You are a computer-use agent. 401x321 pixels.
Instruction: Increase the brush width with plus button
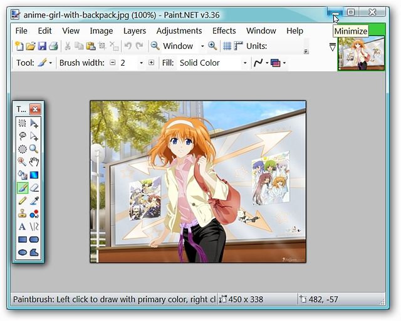coord(152,63)
